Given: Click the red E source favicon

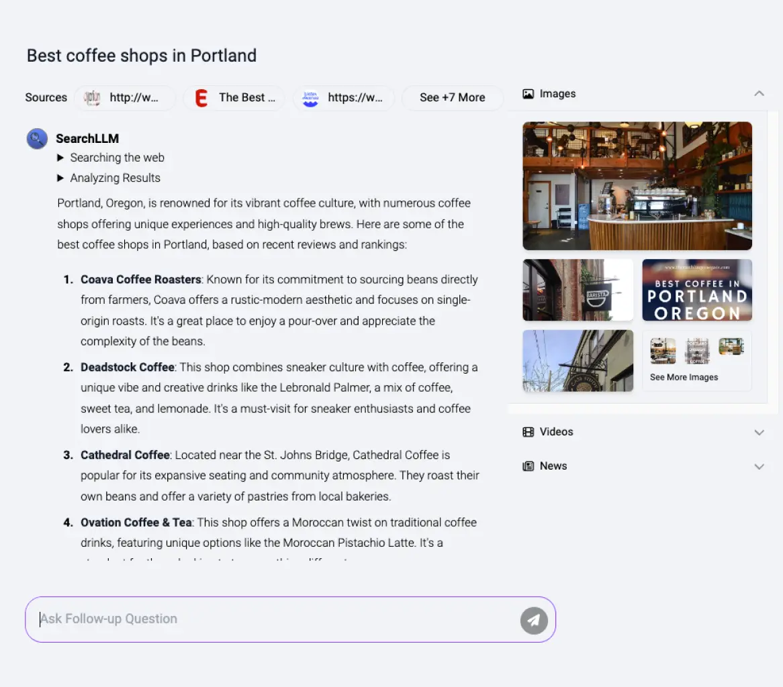Looking at the screenshot, I should coord(201,98).
